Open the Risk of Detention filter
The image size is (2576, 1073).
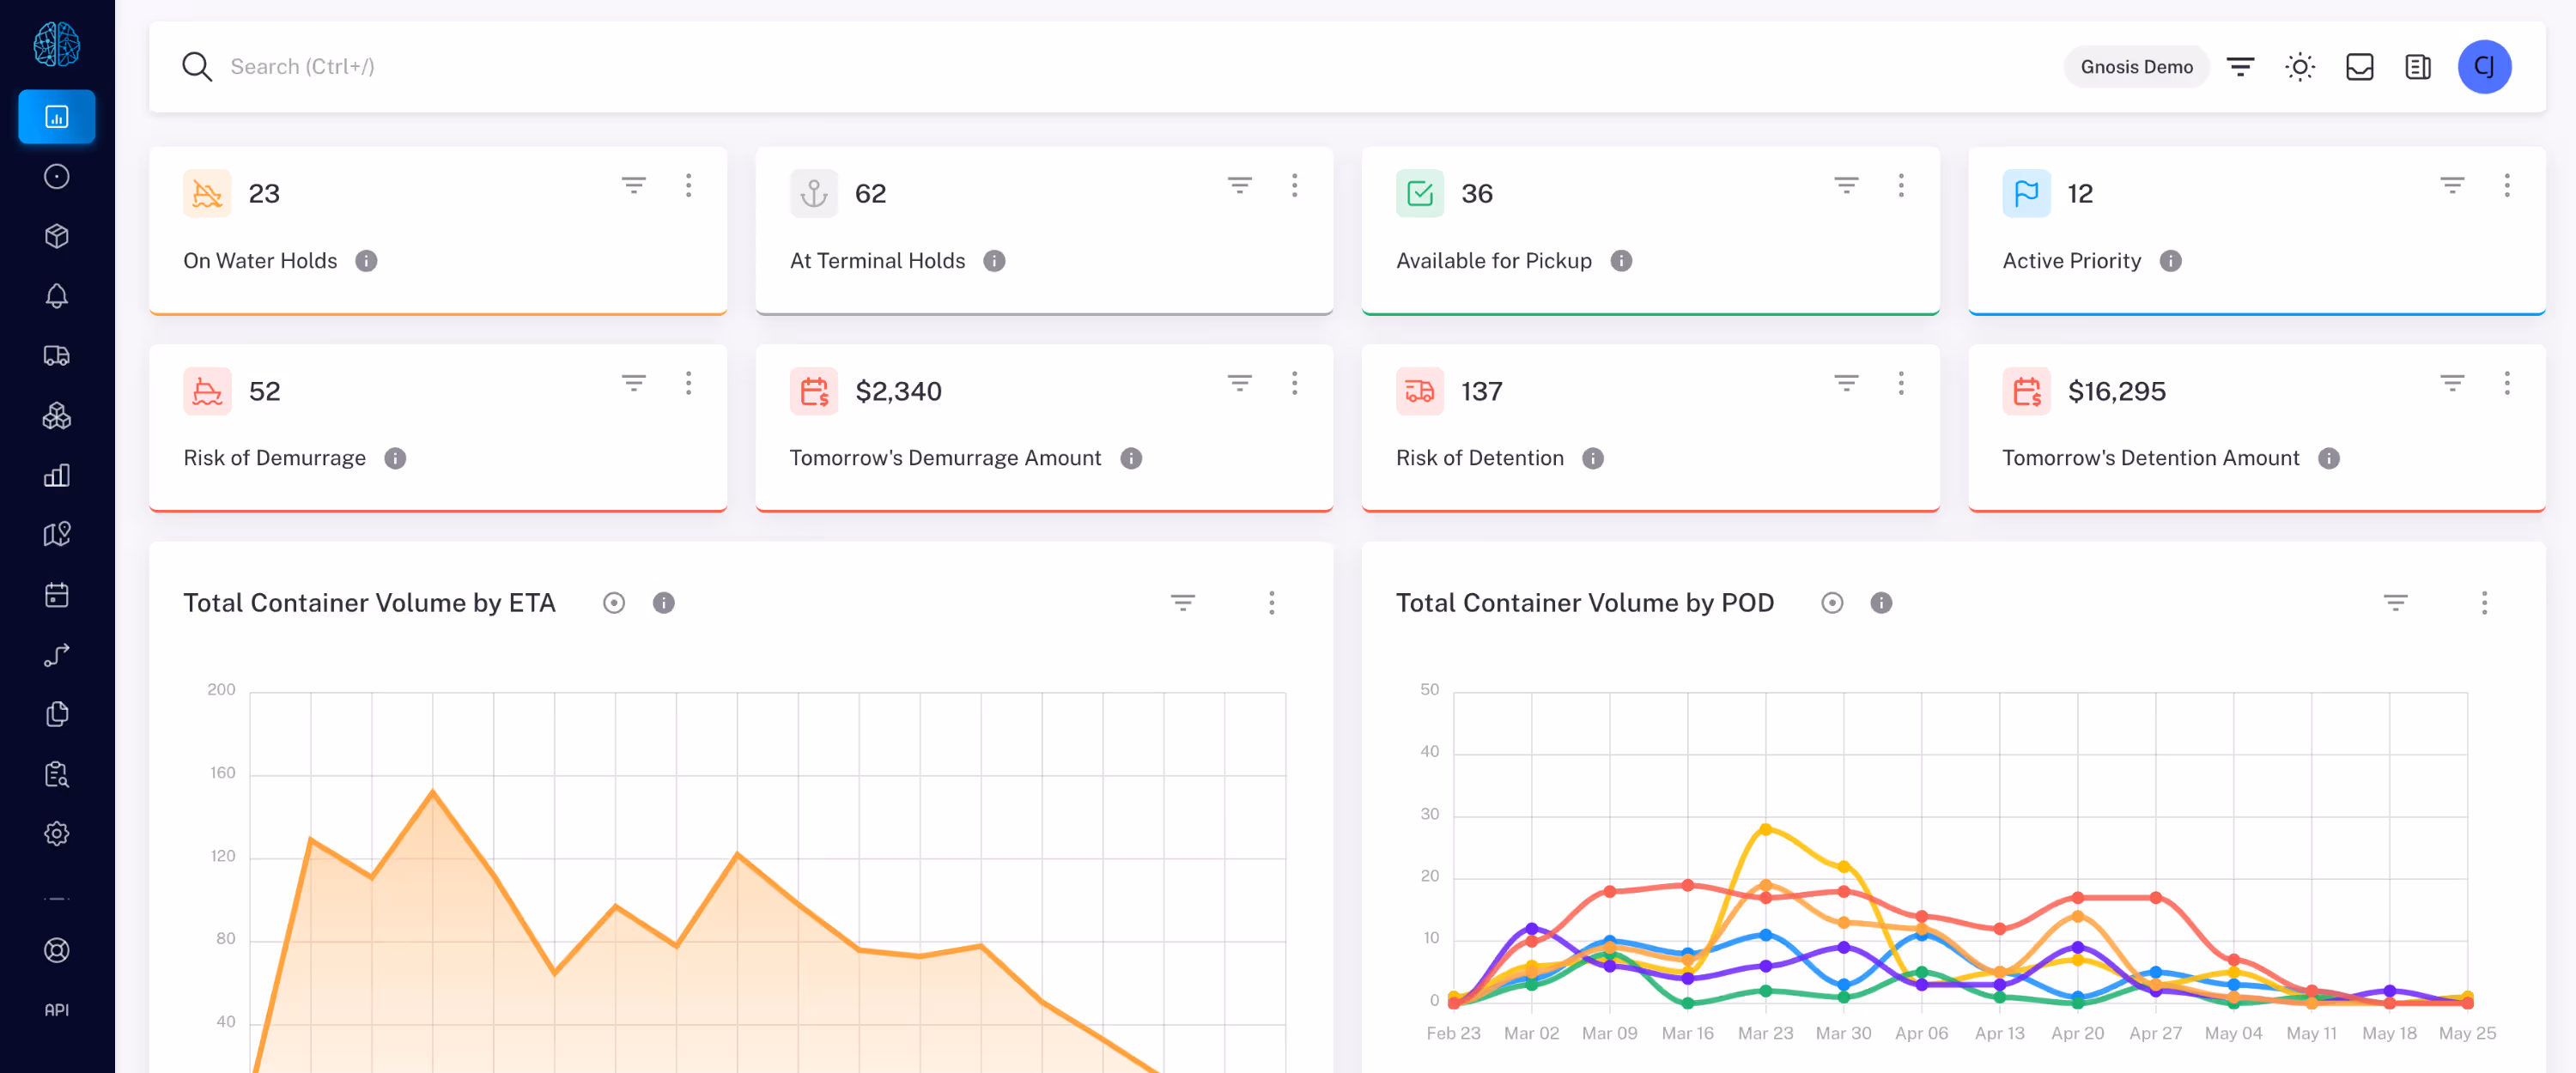[1845, 383]
